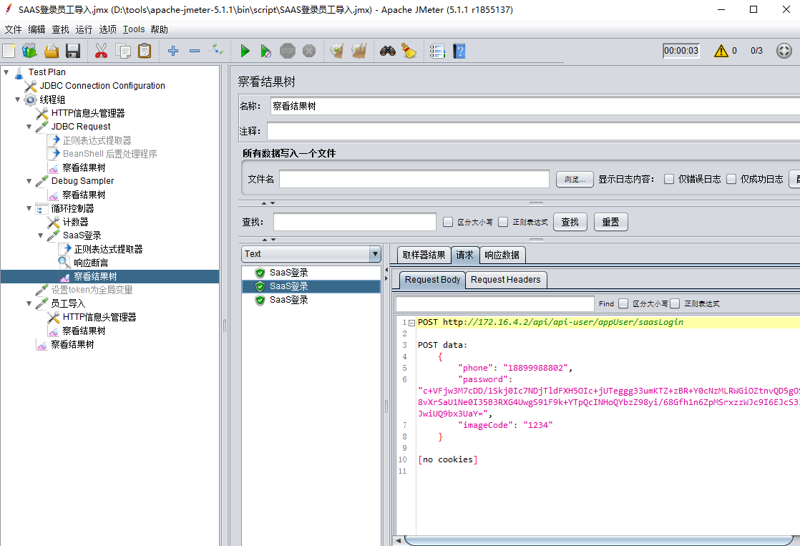This screenshot has height=546, width=800.
Task: Collapse the Debug Sampler node
Action: [x=29, y=181]
